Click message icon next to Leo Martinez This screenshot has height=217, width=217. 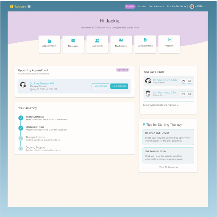pyautogui.click(x=189, y=94)
